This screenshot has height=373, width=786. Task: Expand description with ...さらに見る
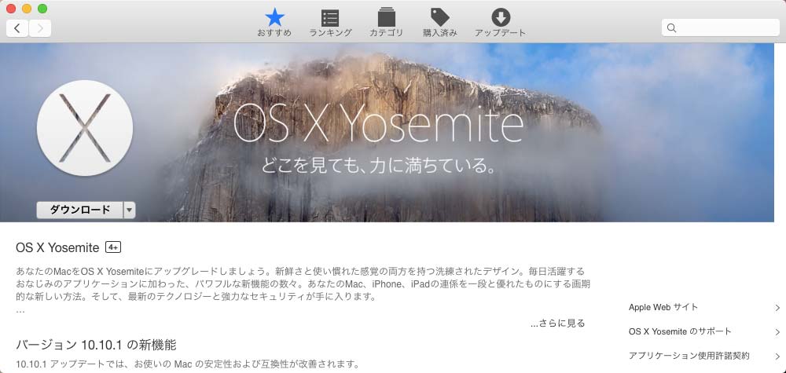click(x=557, y=324)
